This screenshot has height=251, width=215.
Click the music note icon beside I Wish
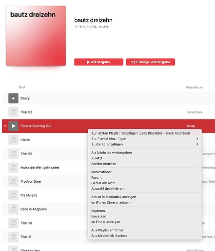click(13, 140)
